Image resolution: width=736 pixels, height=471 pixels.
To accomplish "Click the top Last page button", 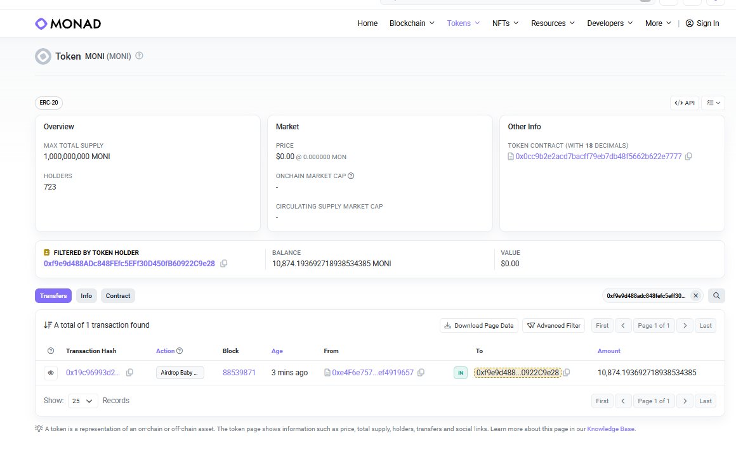I will tap(706, 326).
